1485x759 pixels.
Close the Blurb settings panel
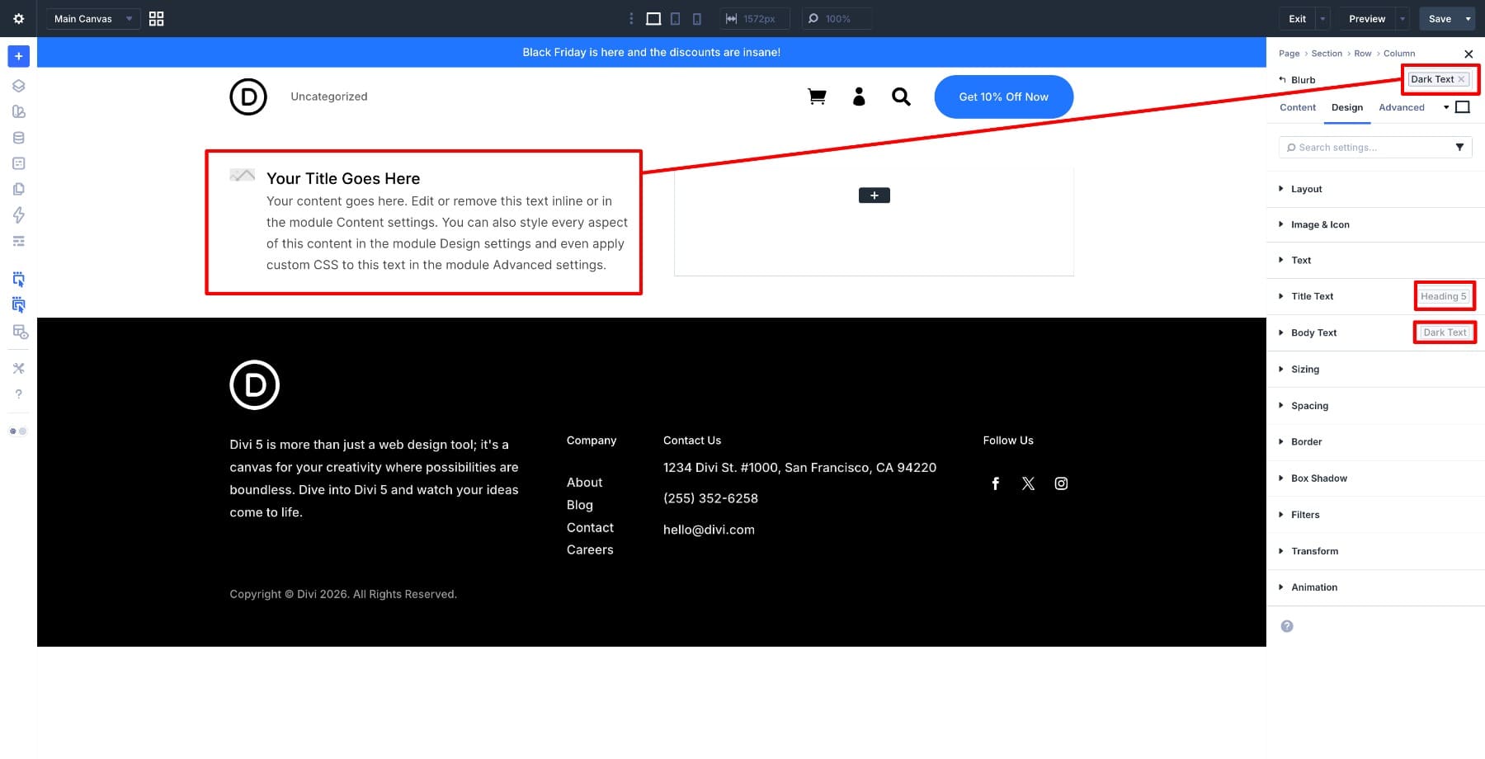coord(1468,54)
